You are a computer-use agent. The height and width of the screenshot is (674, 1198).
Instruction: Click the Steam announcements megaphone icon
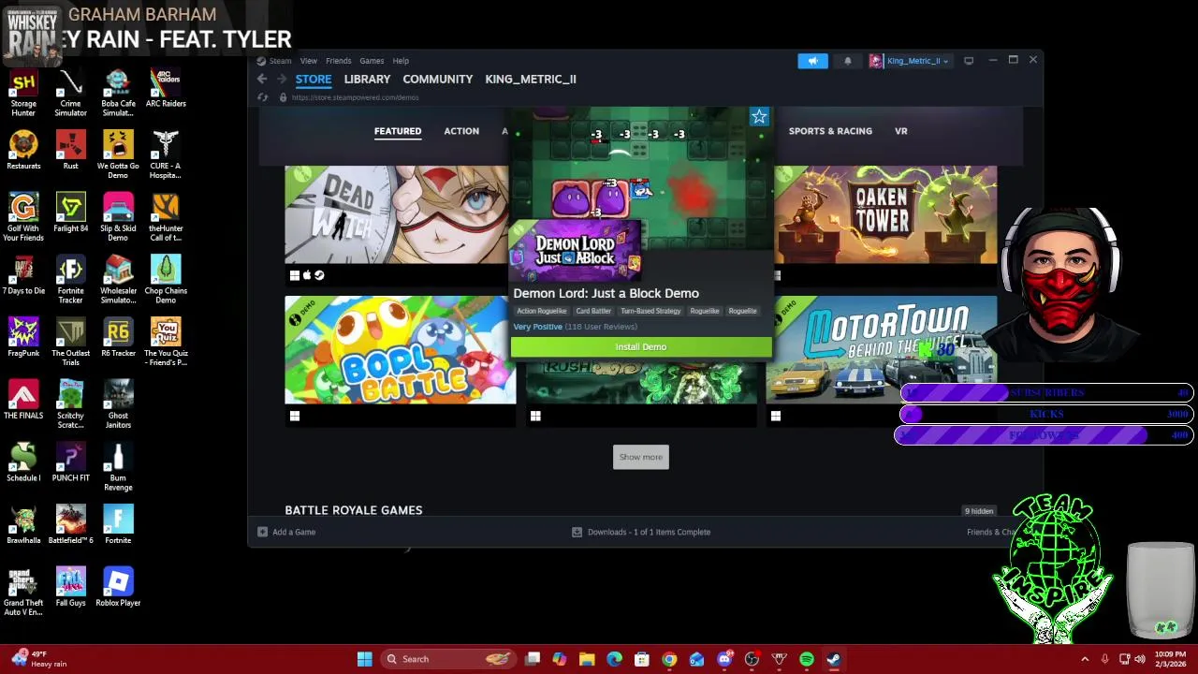pos(812,61)
